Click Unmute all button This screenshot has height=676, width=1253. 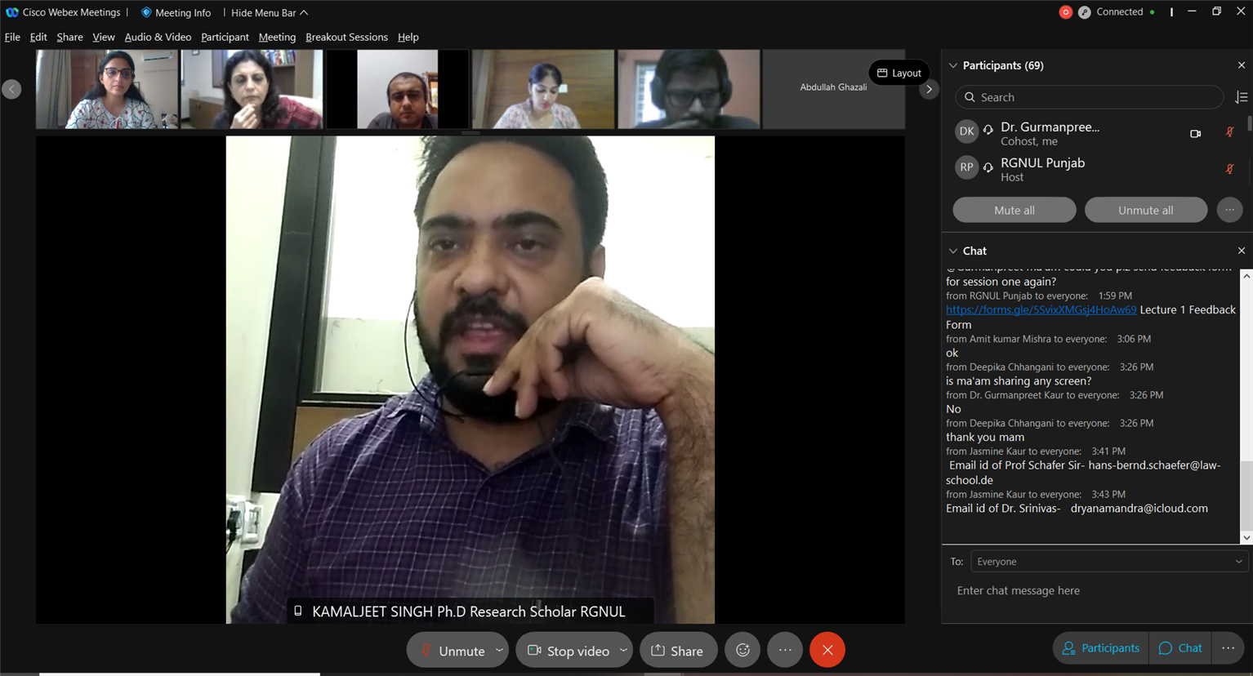tap(1146, 210)
